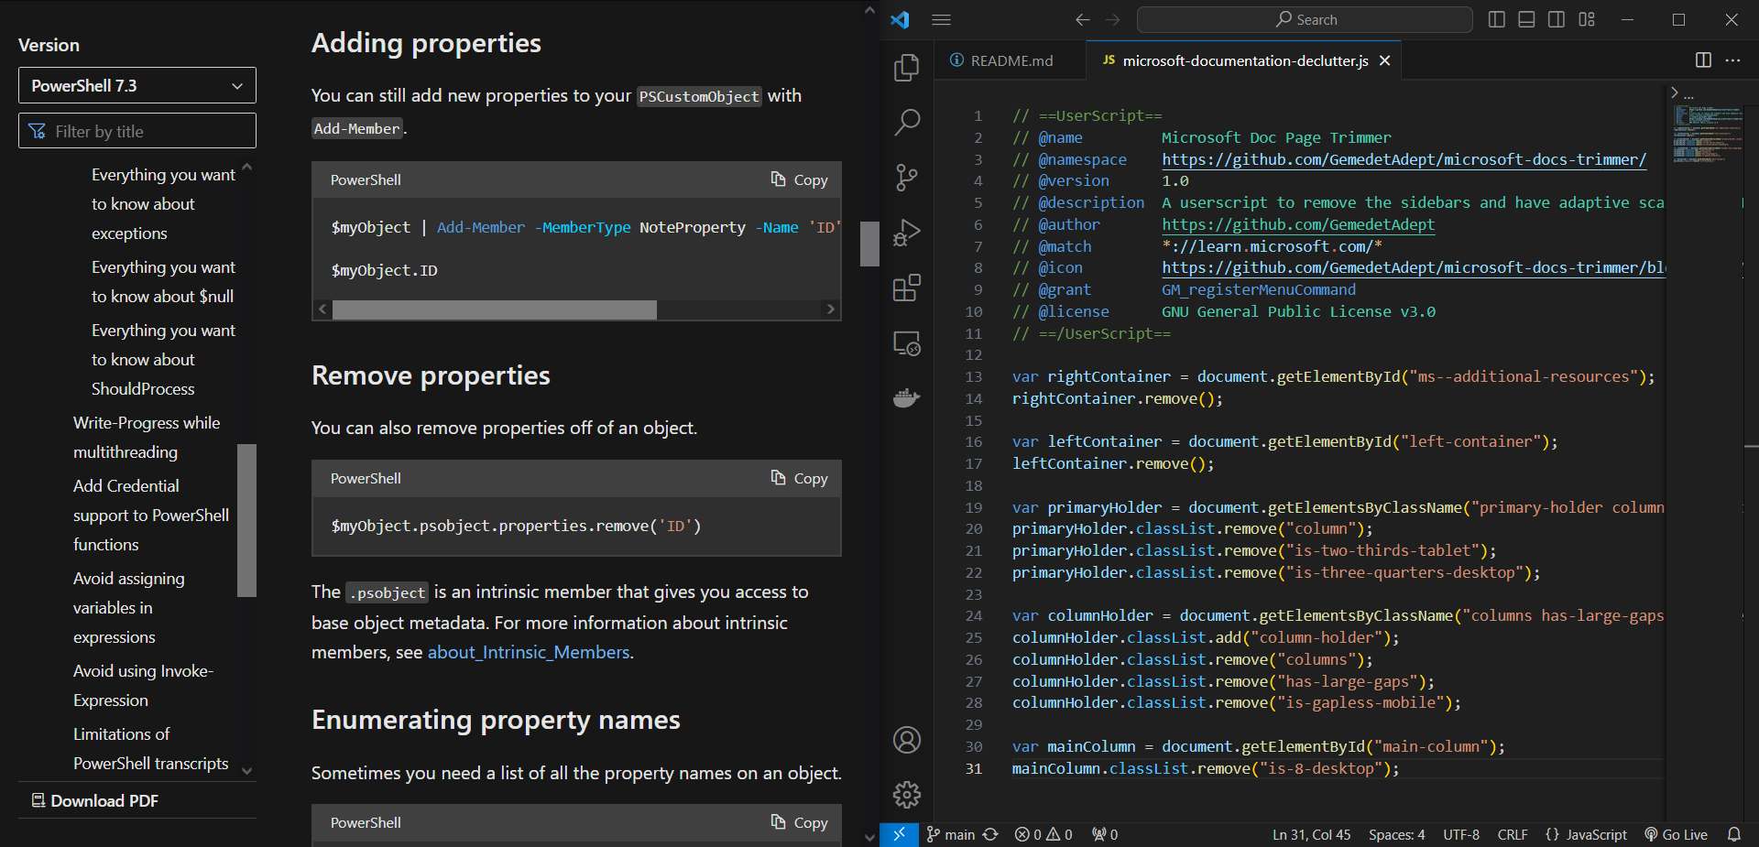Click the VS Code search command box
Viewport: 1759px width, 847px height.
point(1305,19)
